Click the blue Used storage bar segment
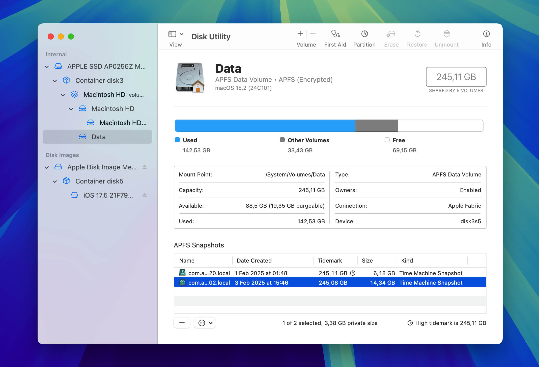Viewport: 539px width, 367px height. click(265, 126)
